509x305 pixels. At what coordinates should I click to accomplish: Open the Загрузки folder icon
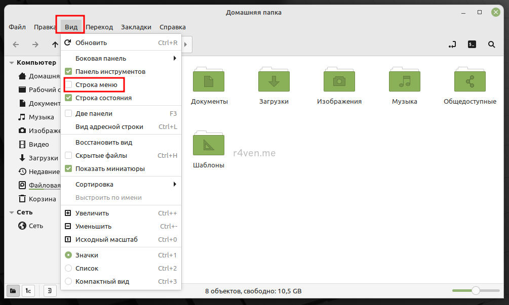(x=273, y=80)
